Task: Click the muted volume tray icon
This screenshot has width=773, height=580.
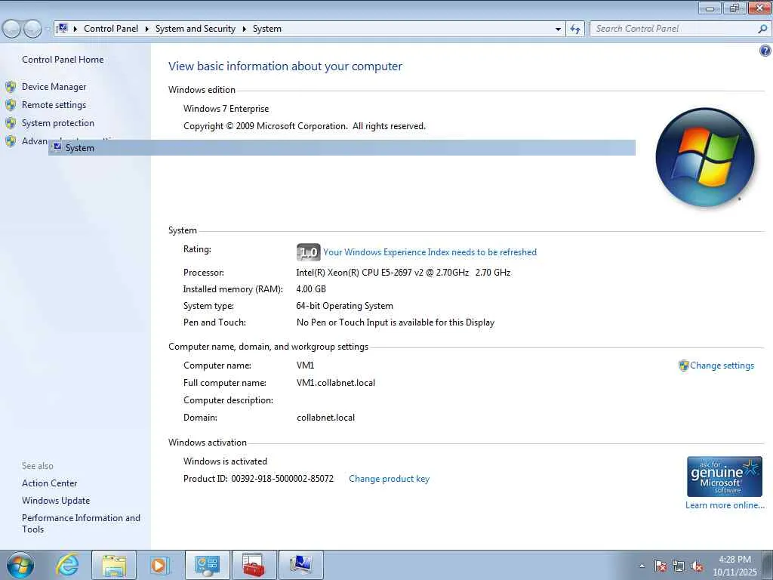Action: [697, 566]
